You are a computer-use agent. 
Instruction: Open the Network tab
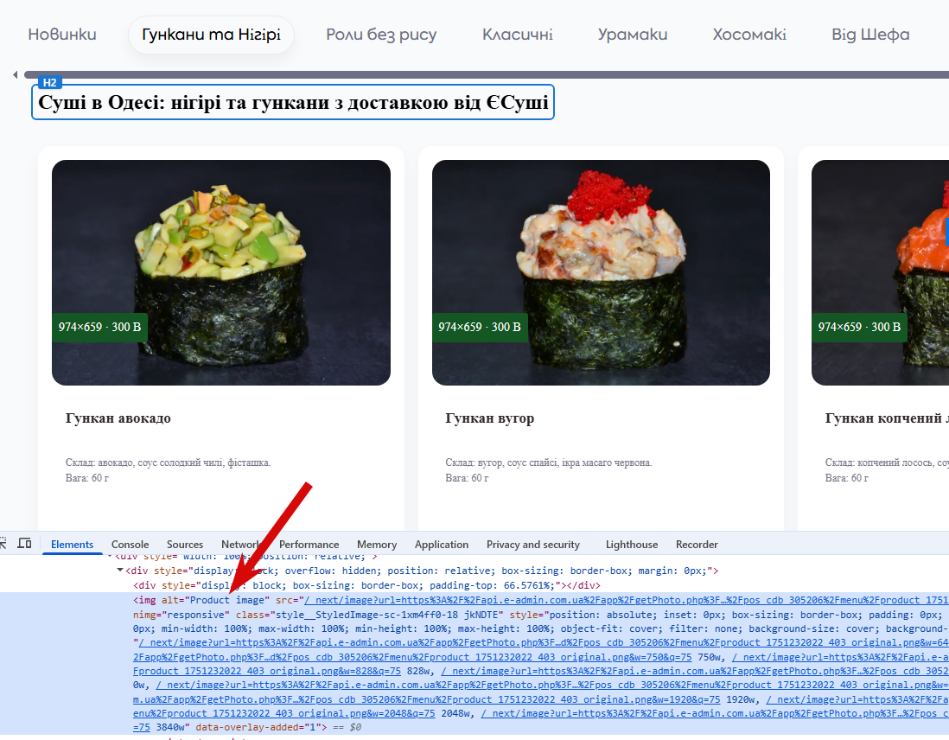[240, 545]
